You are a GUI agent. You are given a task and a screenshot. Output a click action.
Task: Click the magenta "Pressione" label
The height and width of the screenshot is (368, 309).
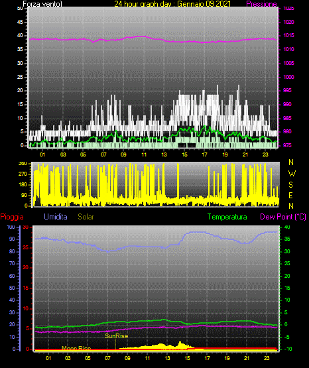coord(261,4)
